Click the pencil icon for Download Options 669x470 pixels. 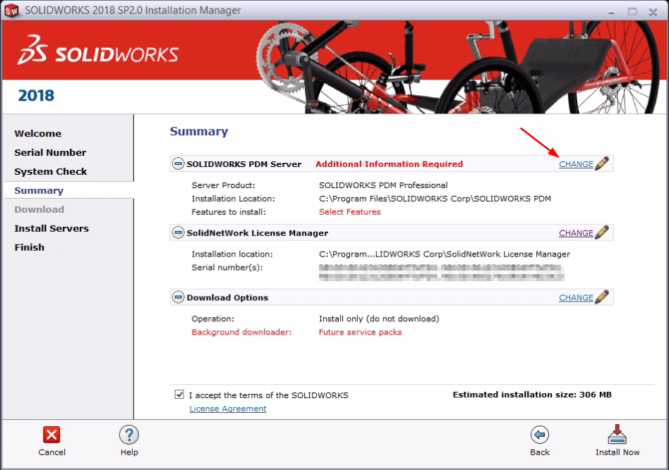[601, 297]
